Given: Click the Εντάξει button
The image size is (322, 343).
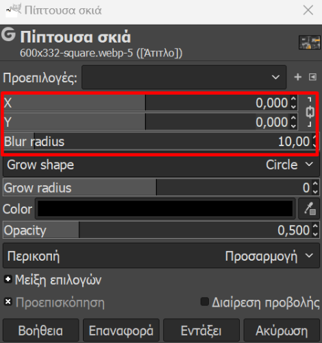Looking at the screenshot, I should pos(201,331).
